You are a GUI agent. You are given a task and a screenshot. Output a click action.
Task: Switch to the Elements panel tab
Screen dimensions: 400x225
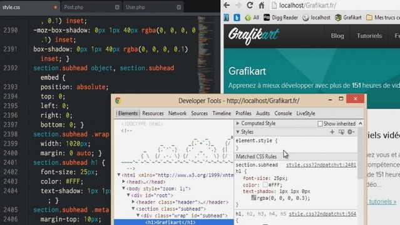click(x=128, y=113)
